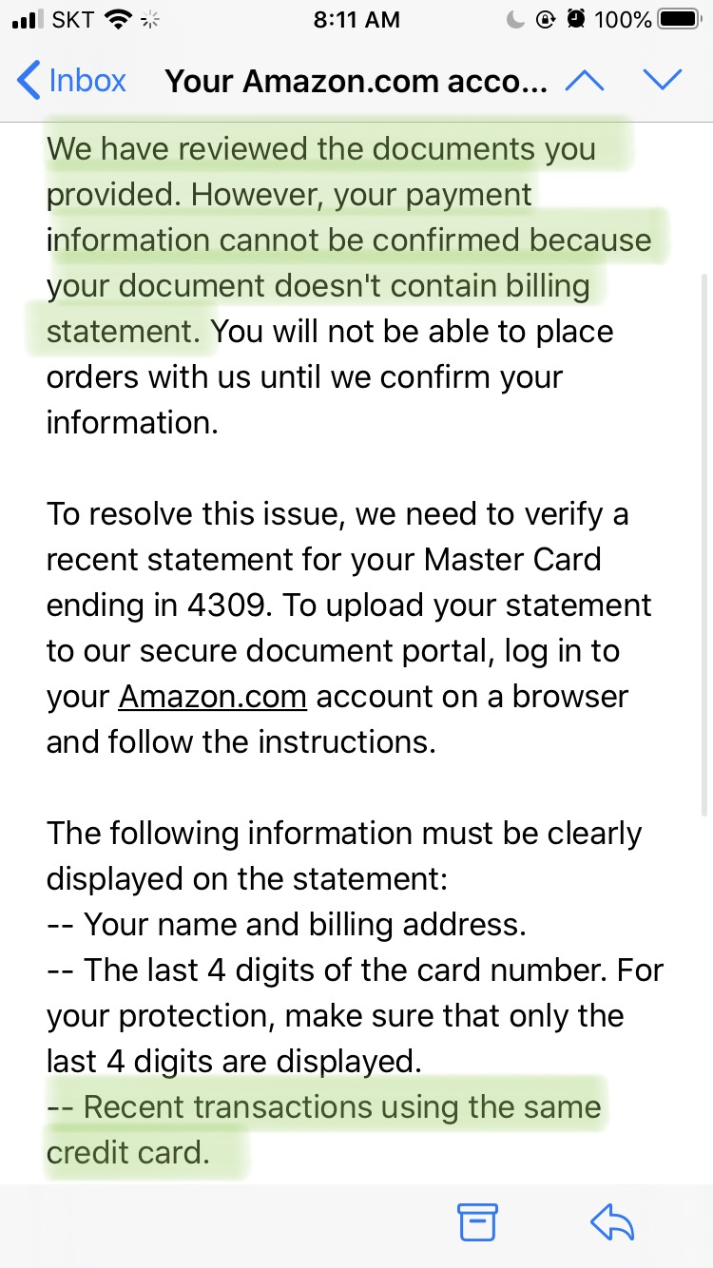
Task: Tap the network activity spinner
Action: point(150,20)
